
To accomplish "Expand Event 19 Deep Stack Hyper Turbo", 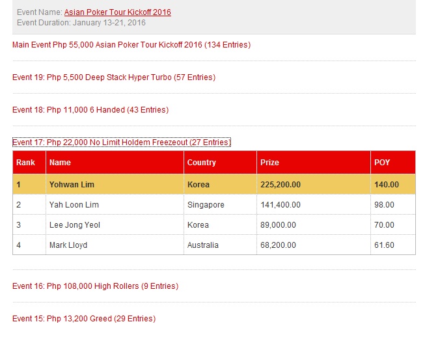I will [114, 77].
